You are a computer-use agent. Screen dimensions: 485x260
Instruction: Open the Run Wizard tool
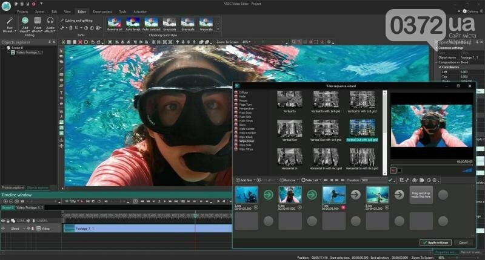[x=9, y=25]
